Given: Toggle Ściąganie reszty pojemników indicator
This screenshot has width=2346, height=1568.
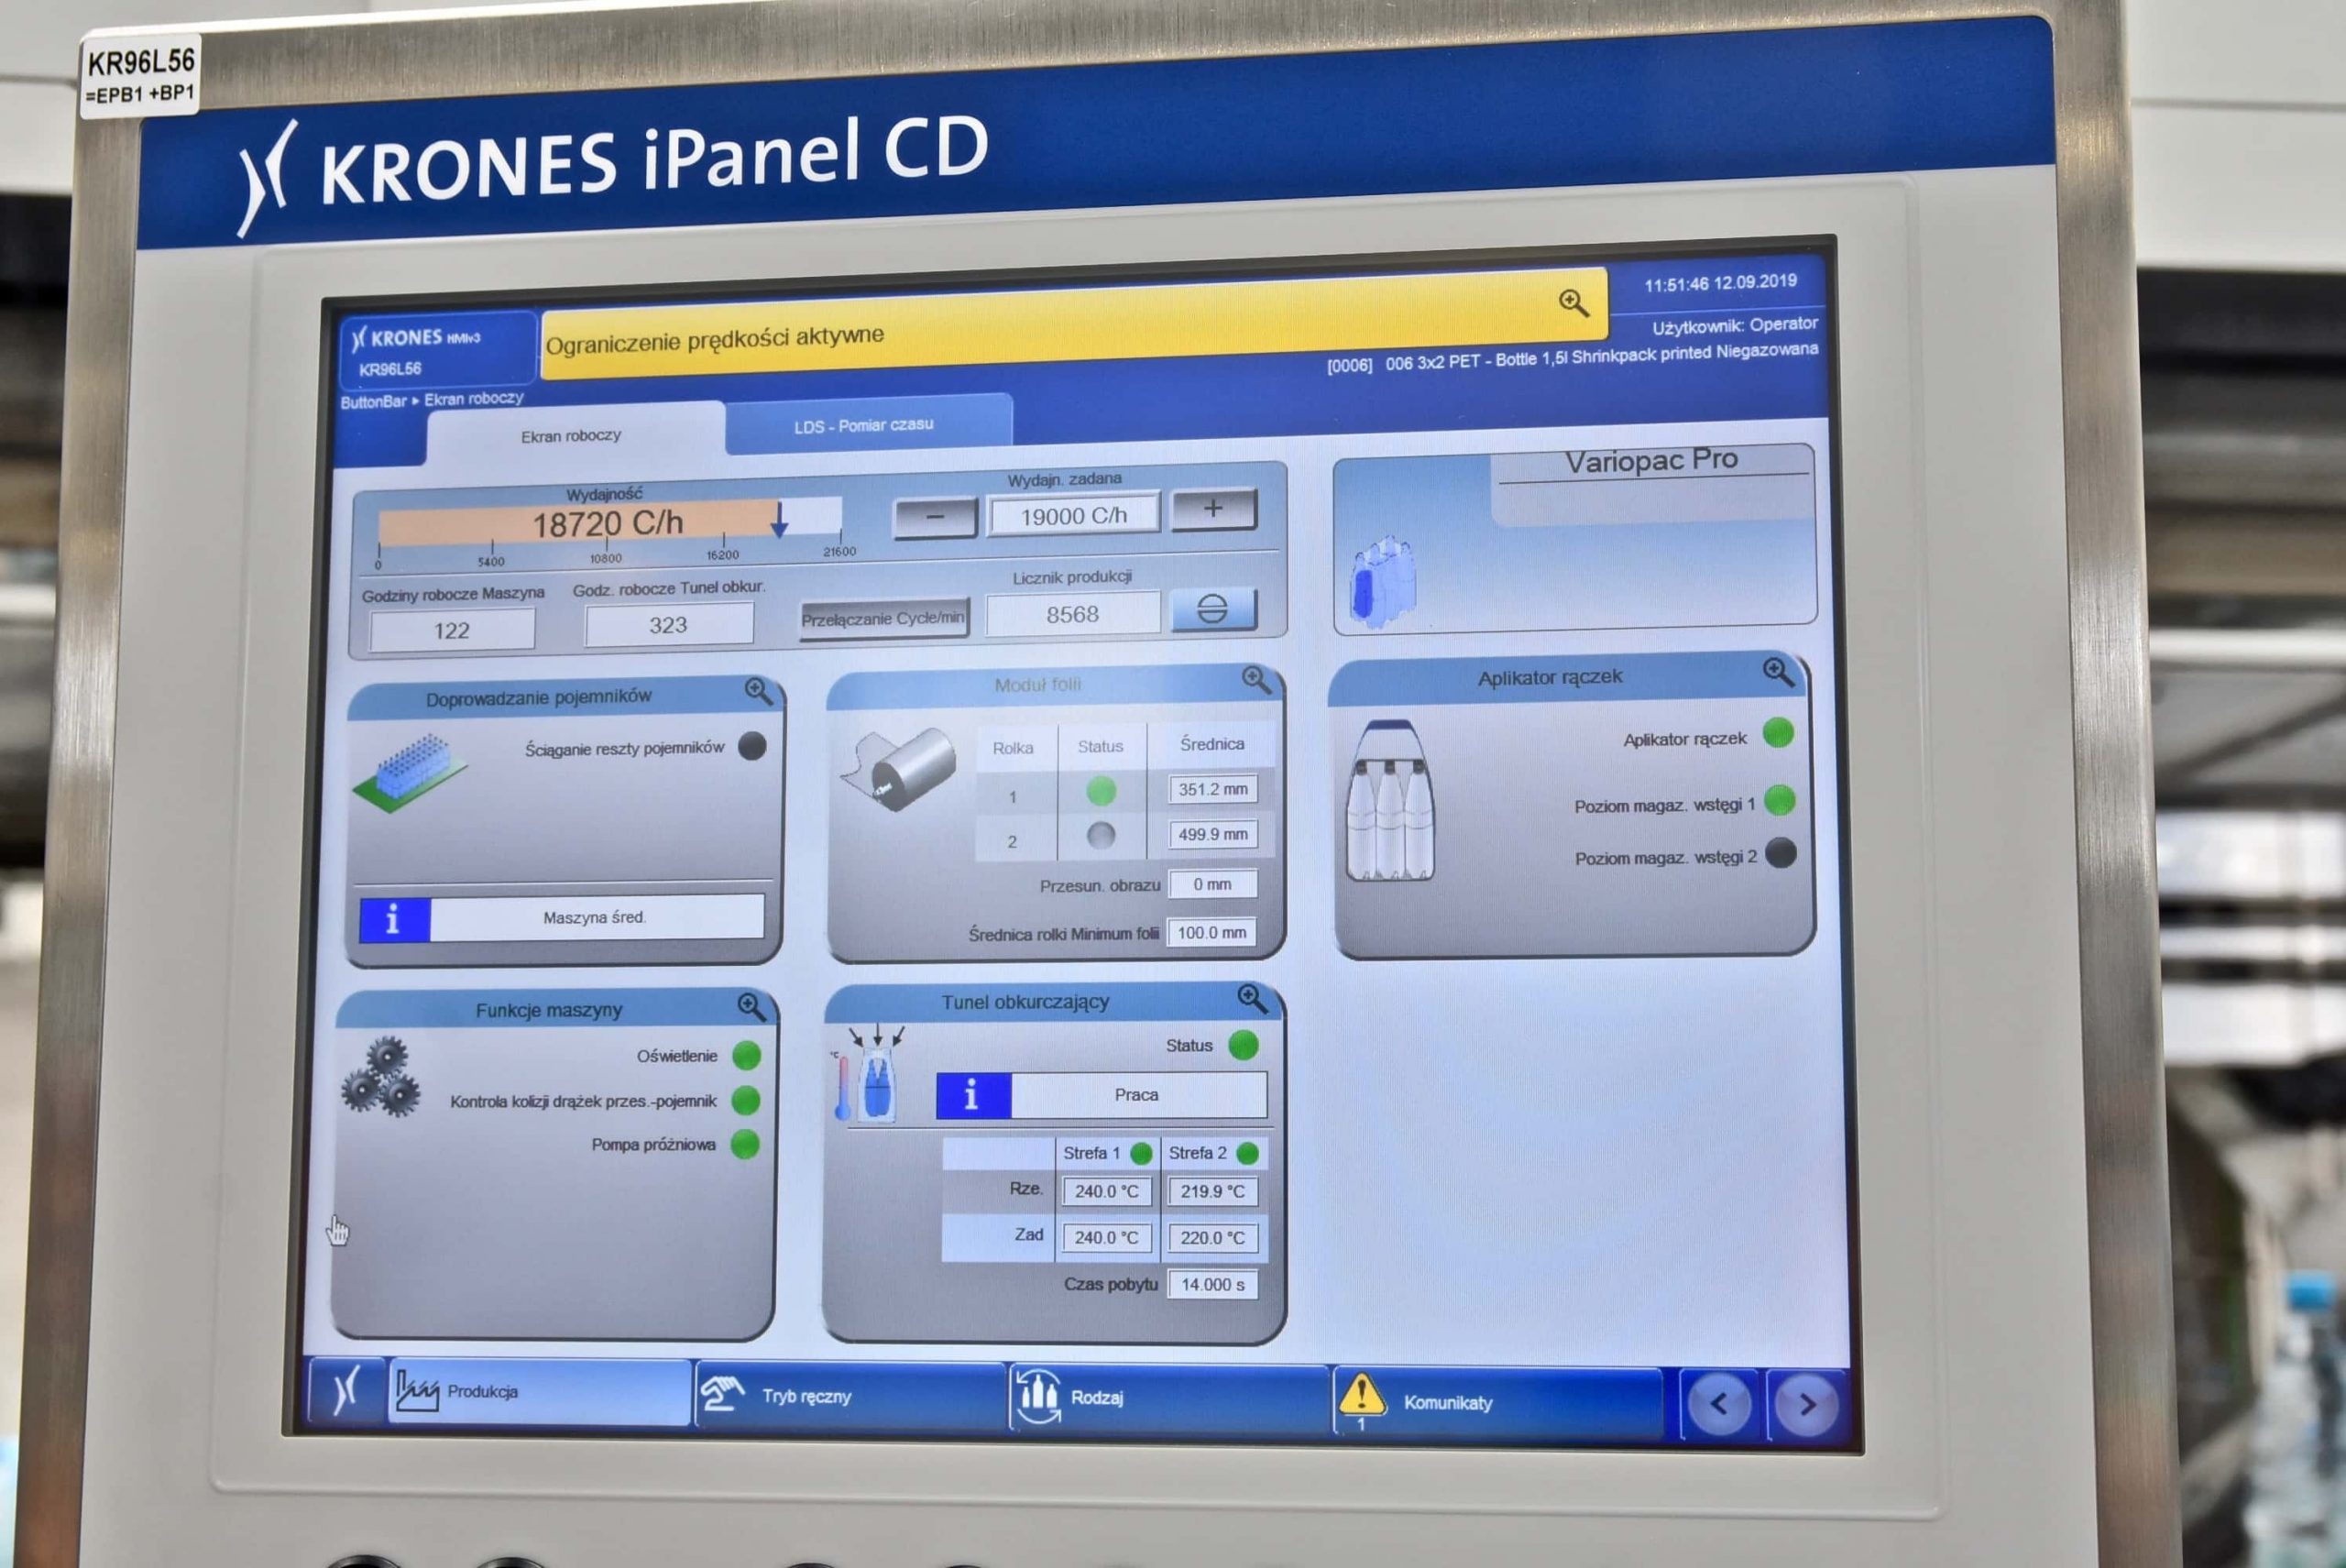Looking at the screenshot, I should 752,745.
